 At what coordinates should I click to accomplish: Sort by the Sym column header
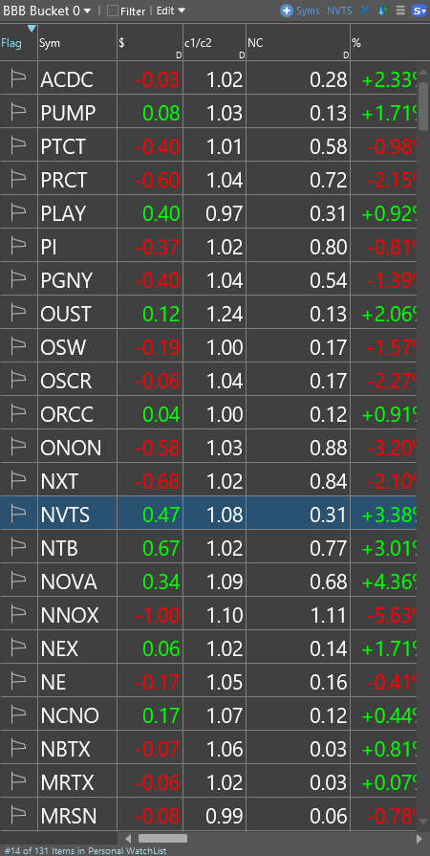click(x=77, y=43)
